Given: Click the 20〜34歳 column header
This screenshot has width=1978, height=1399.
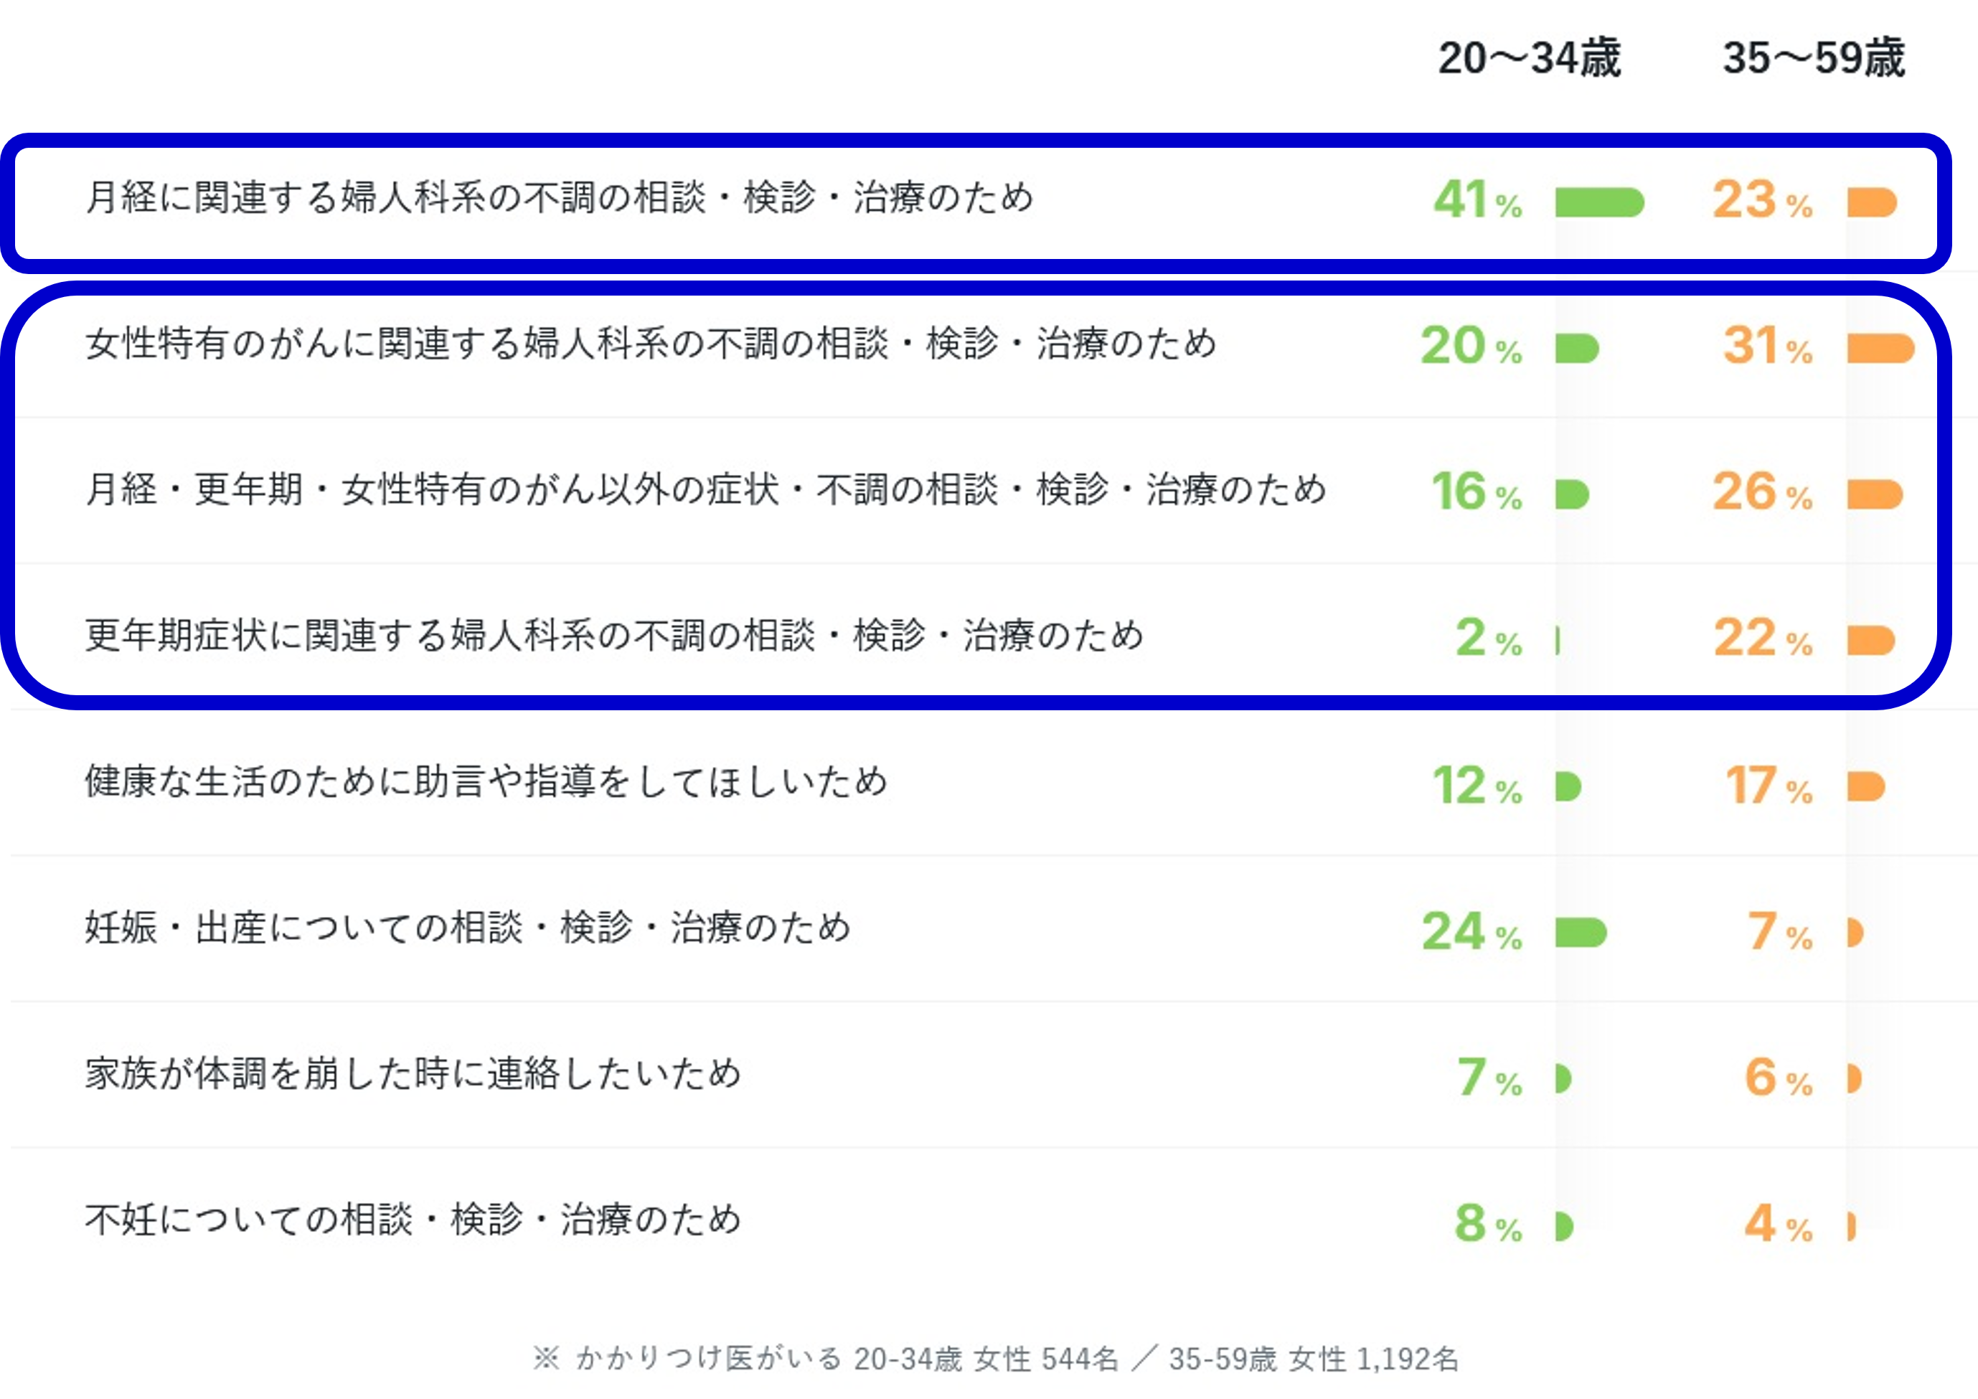Looking at the screenshot, I should [1529, 59].
